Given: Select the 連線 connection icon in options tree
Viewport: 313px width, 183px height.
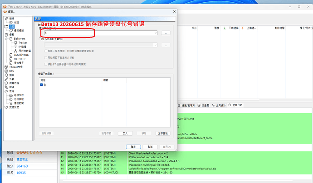Looking at the screenshot, I should coord(6,19).
